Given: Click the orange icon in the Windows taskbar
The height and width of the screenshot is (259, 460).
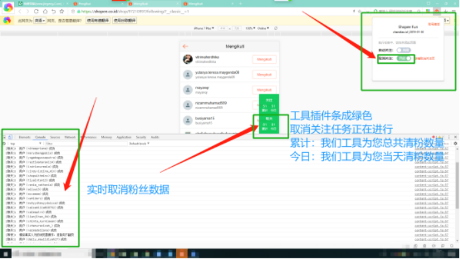Looking at the screenshot, I should coord(181,254).
